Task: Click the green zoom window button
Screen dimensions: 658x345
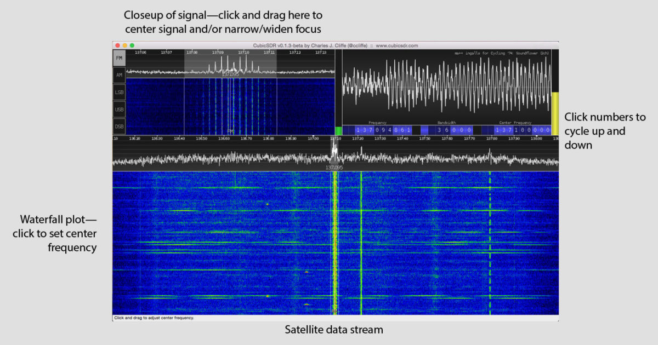Action: pyautogui.click(x=132, y=45)
